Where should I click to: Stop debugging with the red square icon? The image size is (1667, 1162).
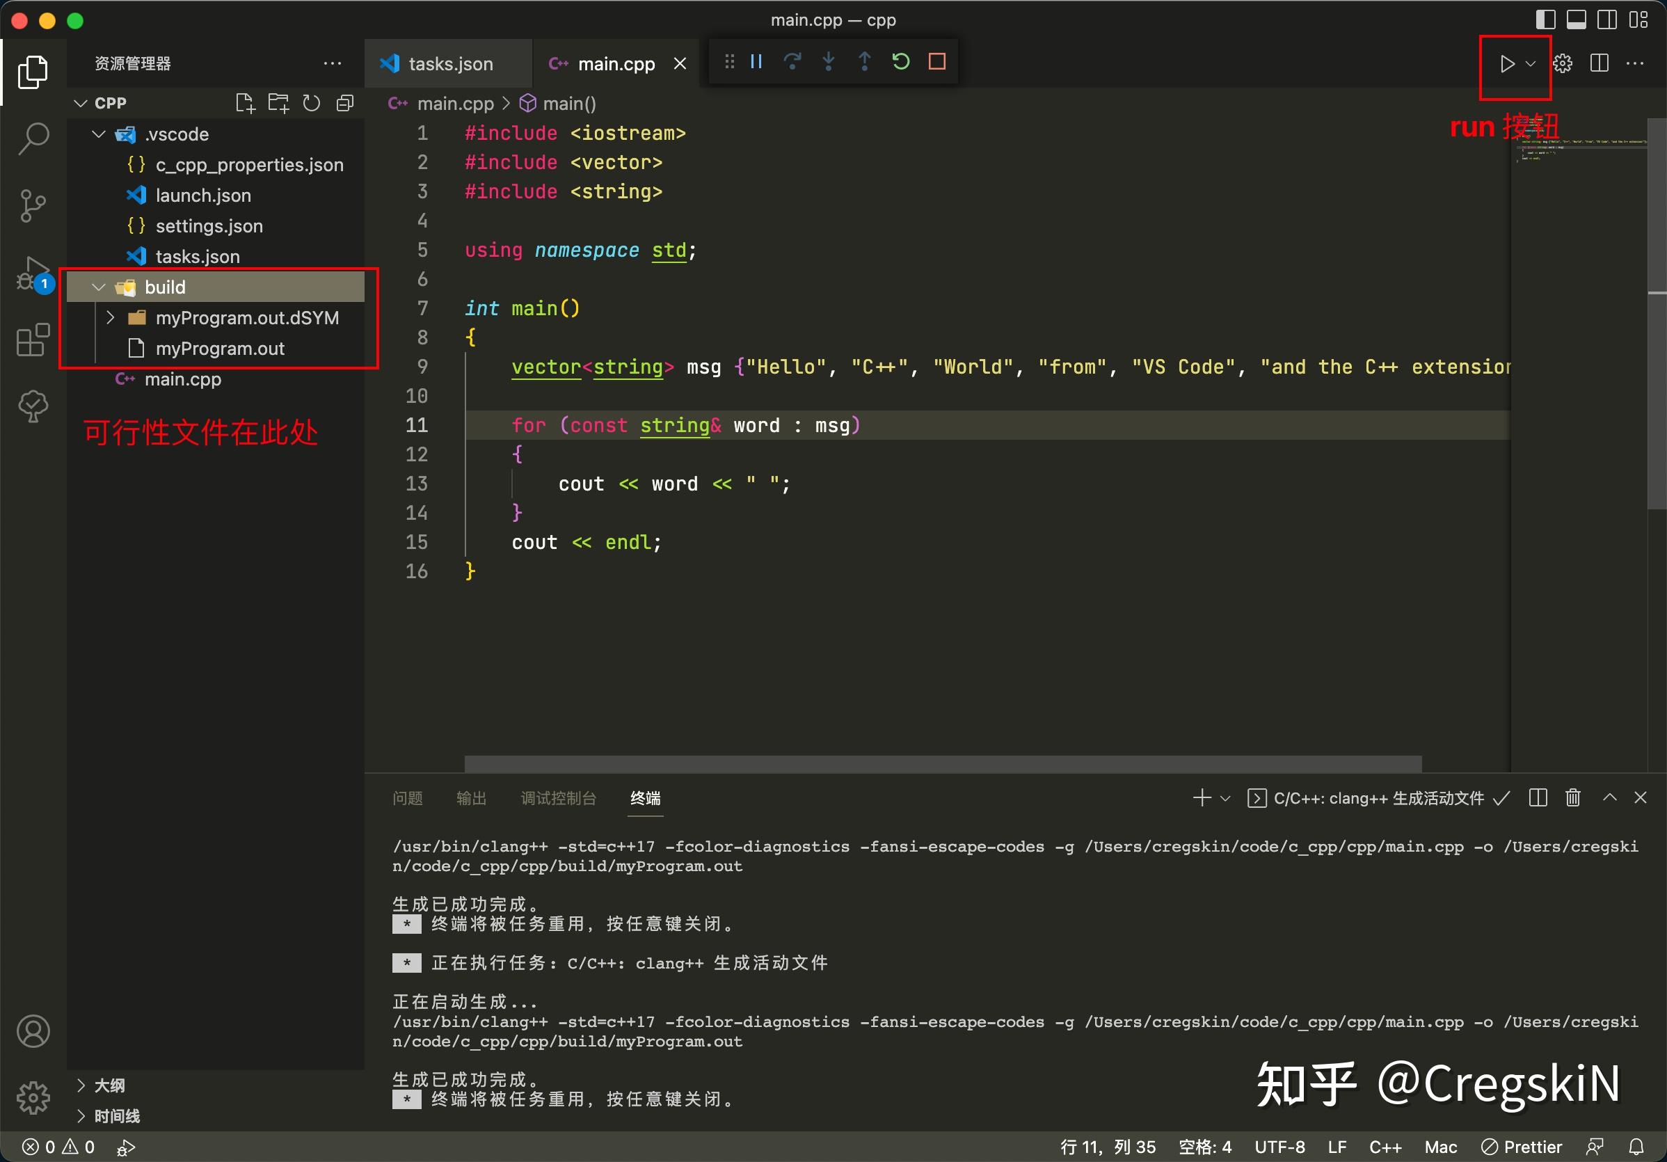click(x=936, y=62)
